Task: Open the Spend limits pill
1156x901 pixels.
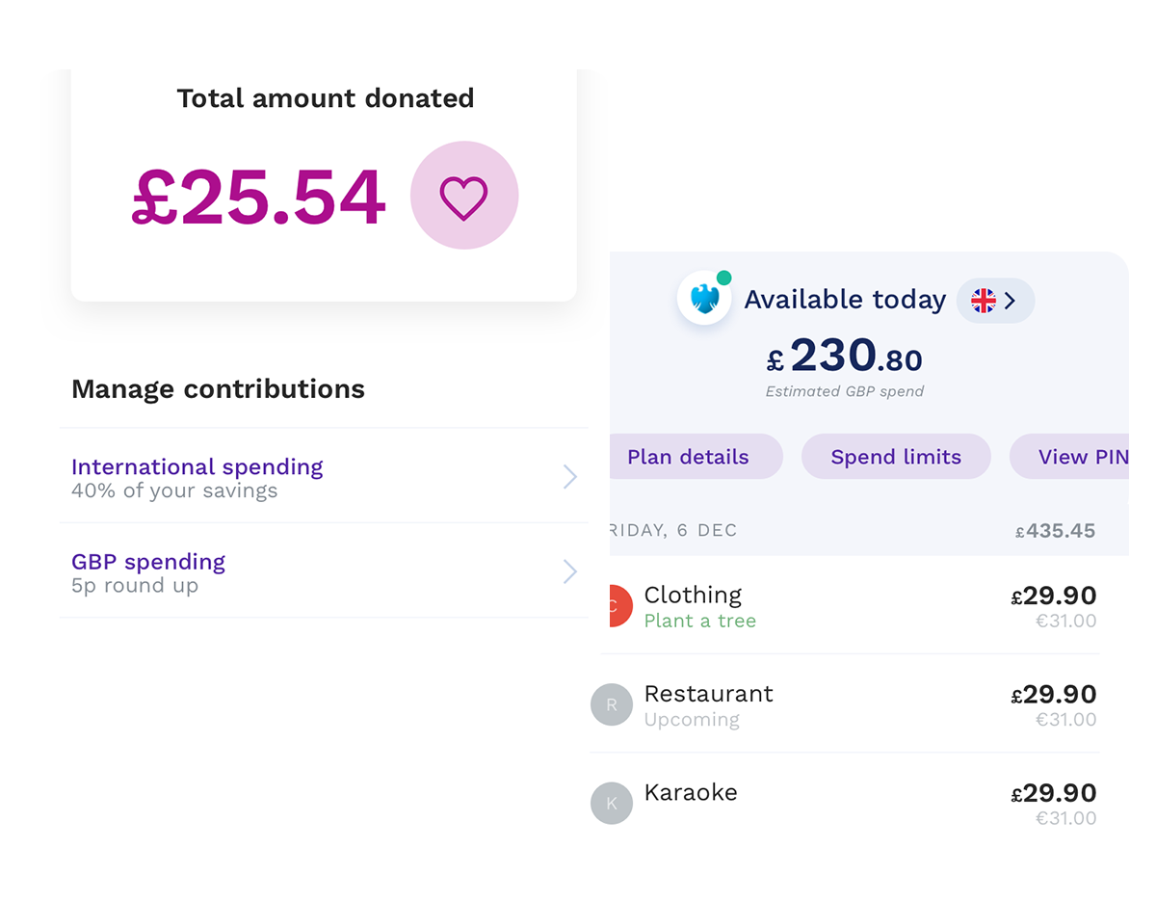Action: (896, 457)
